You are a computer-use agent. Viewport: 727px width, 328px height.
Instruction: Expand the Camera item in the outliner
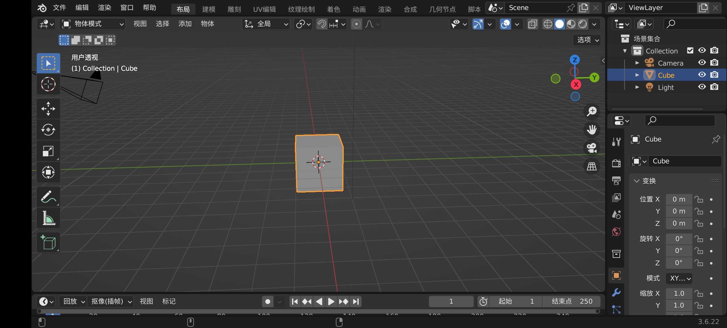click(637, 63)
